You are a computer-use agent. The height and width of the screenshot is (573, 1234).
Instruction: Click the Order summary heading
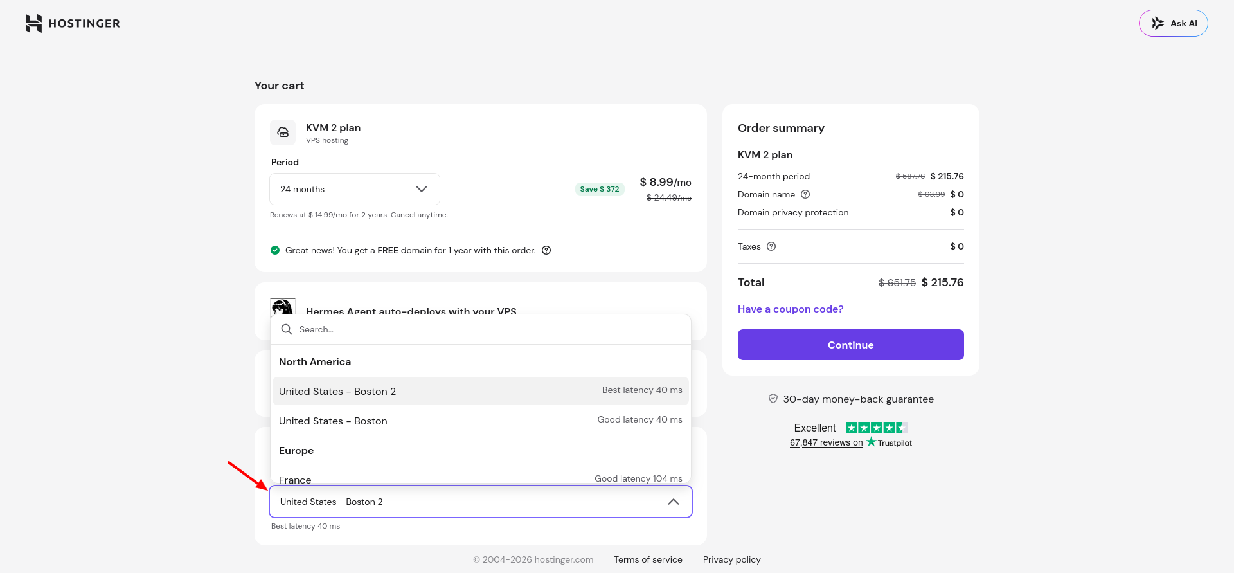tap(781, 128)
